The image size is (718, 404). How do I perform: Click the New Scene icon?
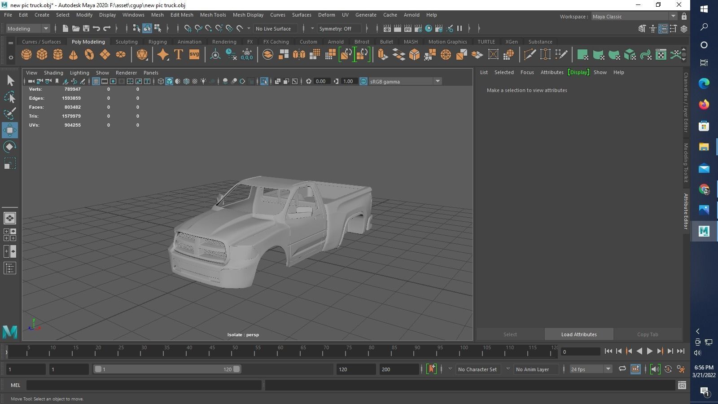coord(65,29)
